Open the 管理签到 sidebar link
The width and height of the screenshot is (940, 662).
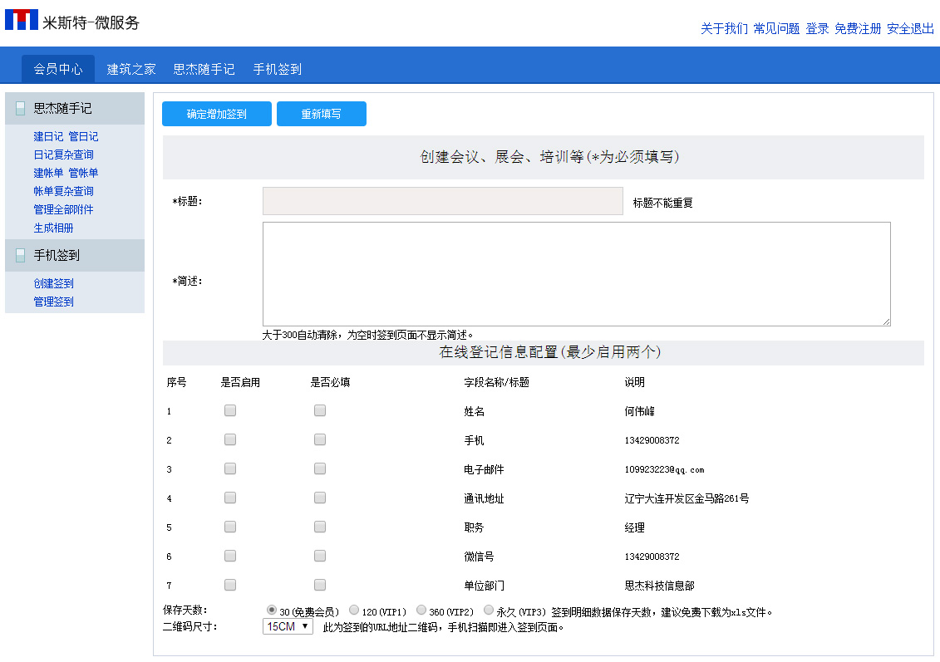pyautogui.click(x=53, y=301)
